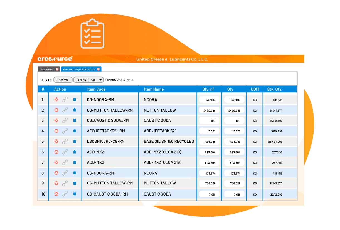The height and width of the screenshot is (230, 340).
Task: Click the Search input field
Action: [x=63, y=80]
